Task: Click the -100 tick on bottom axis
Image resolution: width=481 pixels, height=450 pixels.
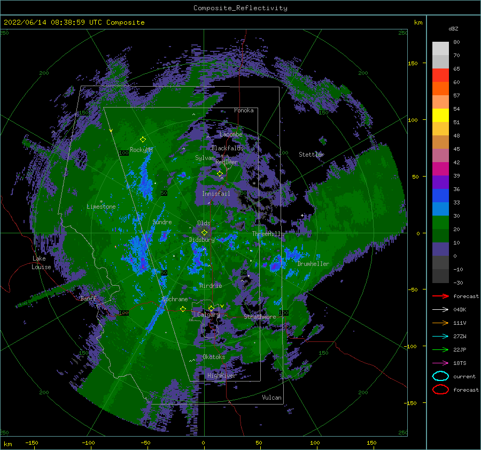Action: point(88,443)
